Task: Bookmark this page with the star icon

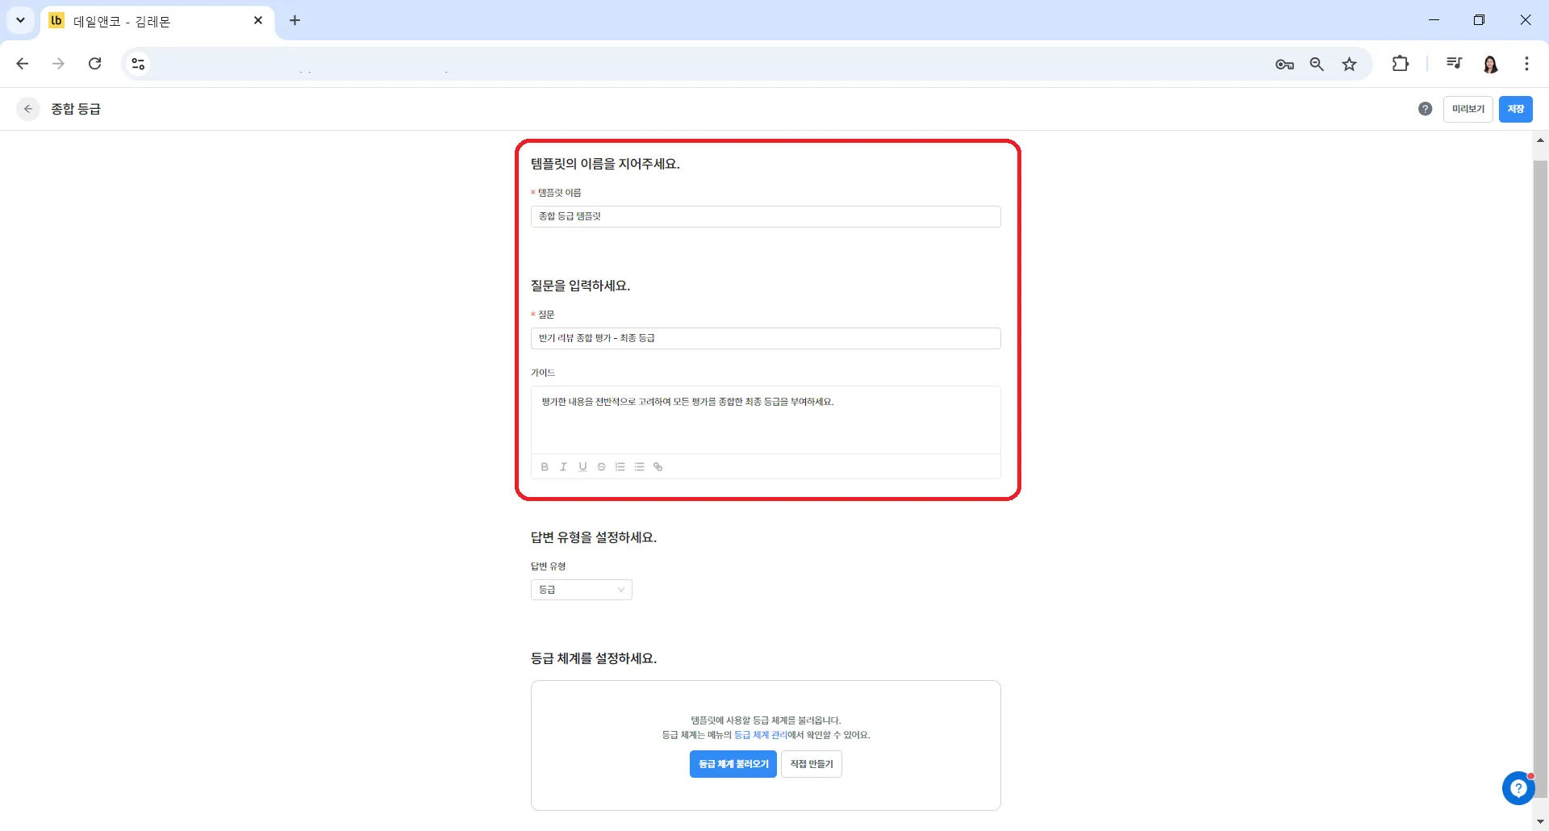Action: pos(1349,64)
